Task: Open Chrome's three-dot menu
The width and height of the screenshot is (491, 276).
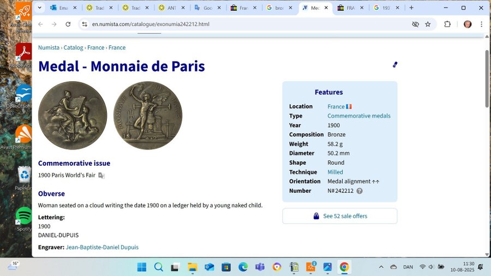Action: (x=482, y=24)
